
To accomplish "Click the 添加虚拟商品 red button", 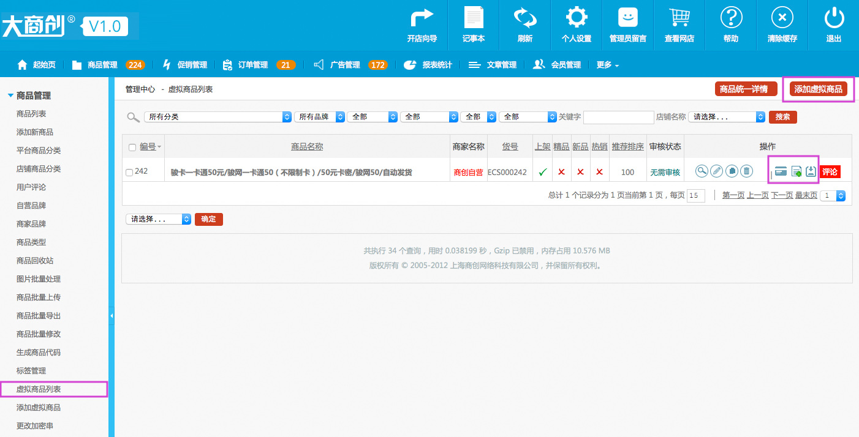I will pyautogui.click(x=819, y=89).
